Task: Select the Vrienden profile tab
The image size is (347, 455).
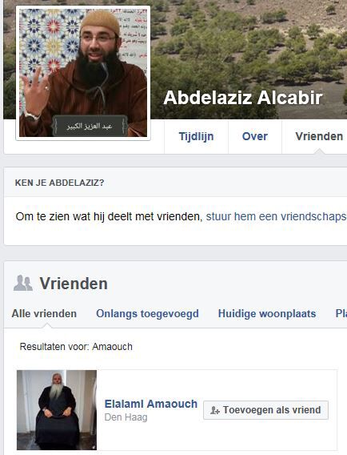Action: [x=318, y=136]
